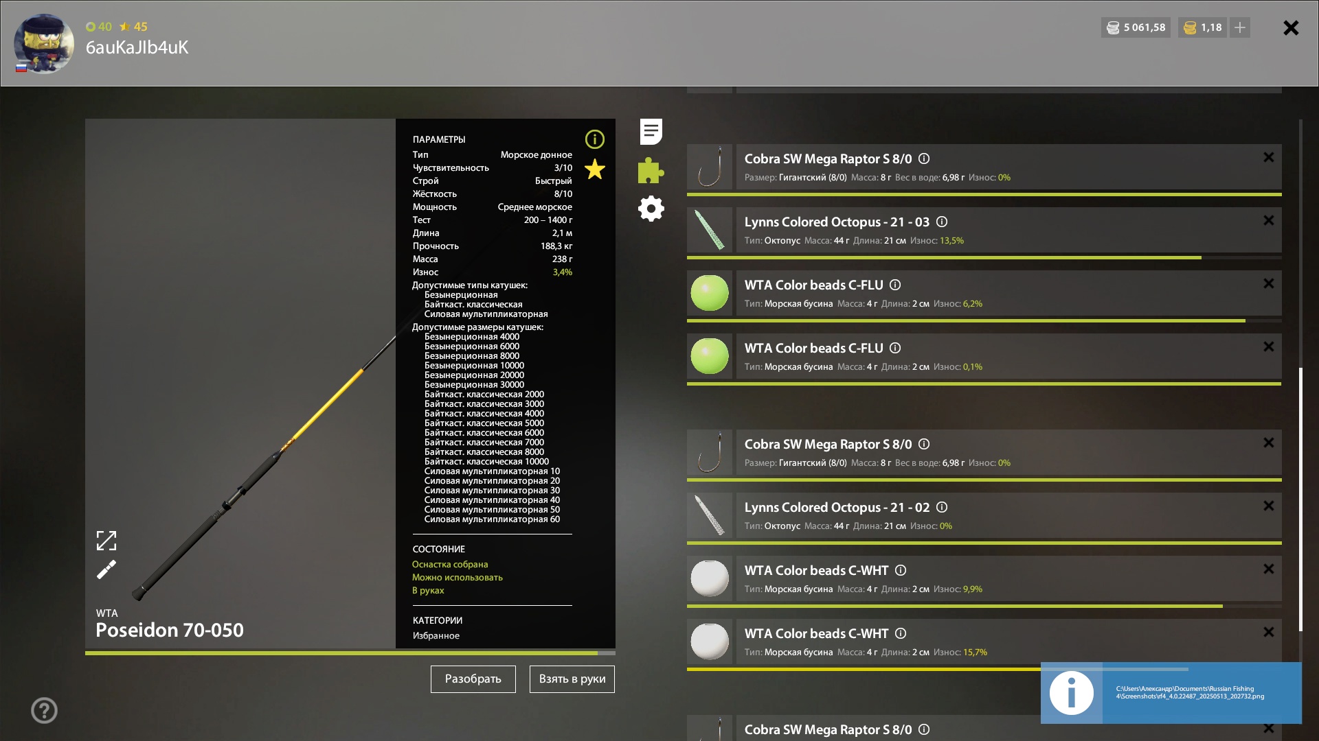
Task: Show info for second Cobra SW Mega Raptor hook
Action: point(924,444)
